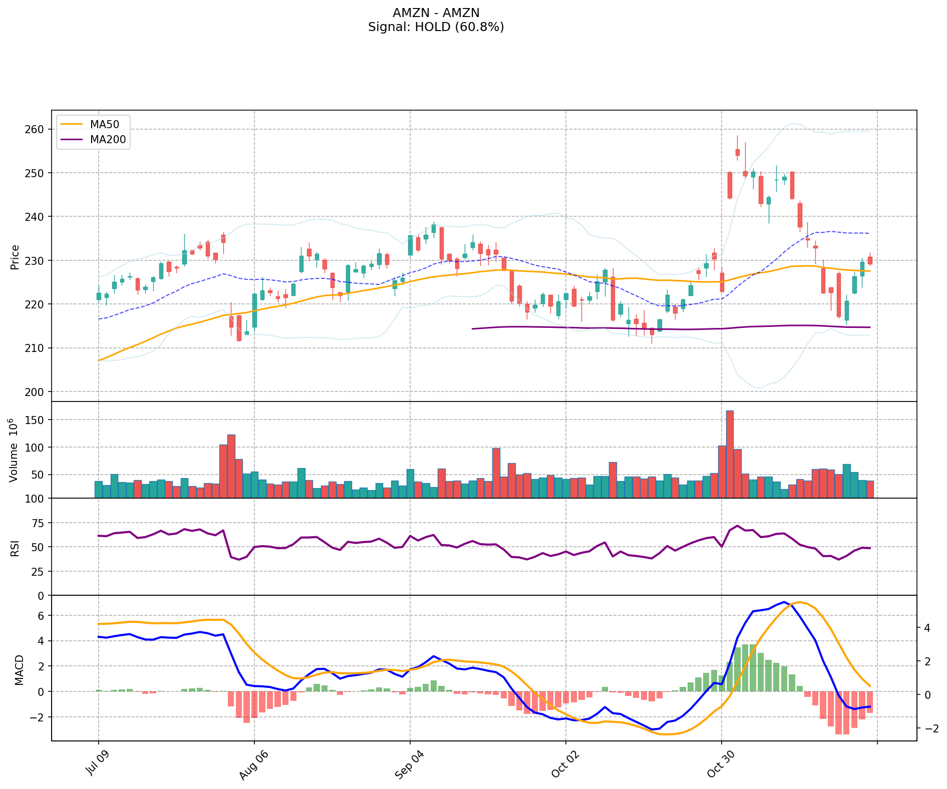Click the Price y-axis label

pos(15,257)
